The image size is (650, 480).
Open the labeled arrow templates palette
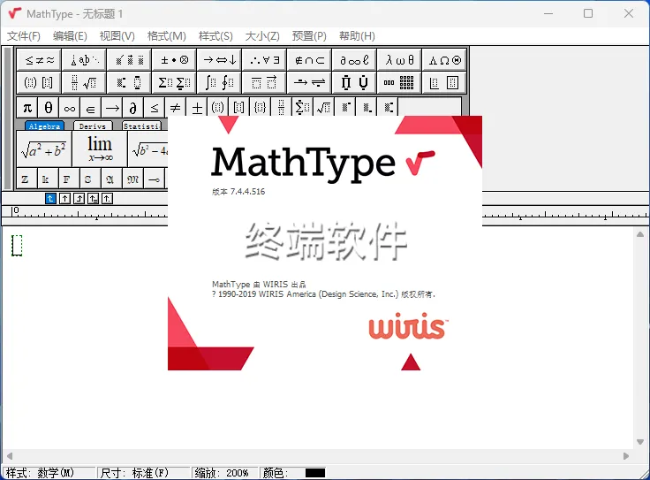(x=310, y=82)
